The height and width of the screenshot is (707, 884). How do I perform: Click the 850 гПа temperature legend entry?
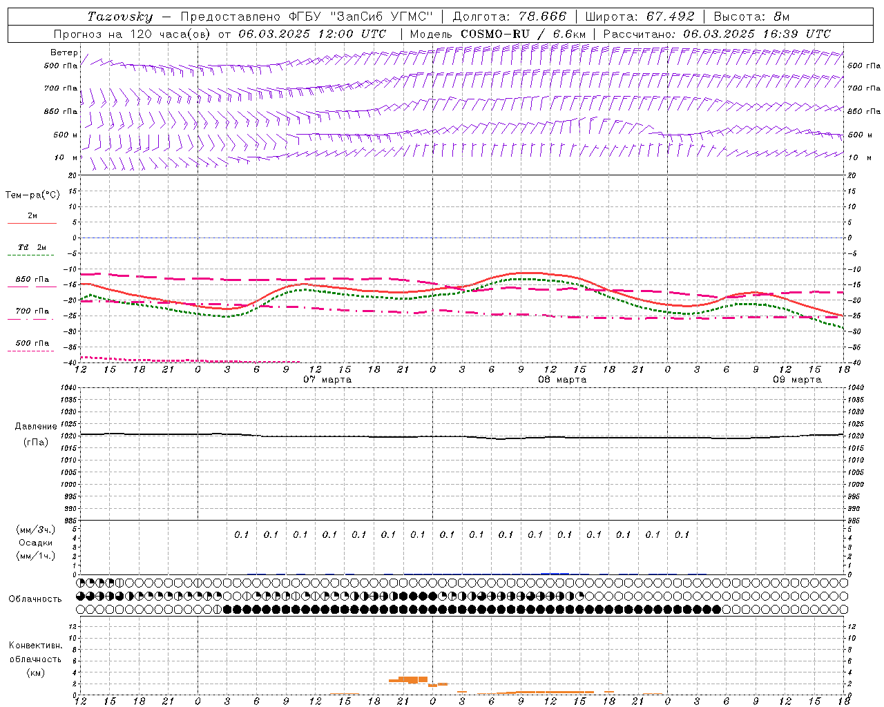(x=32, y=280)
